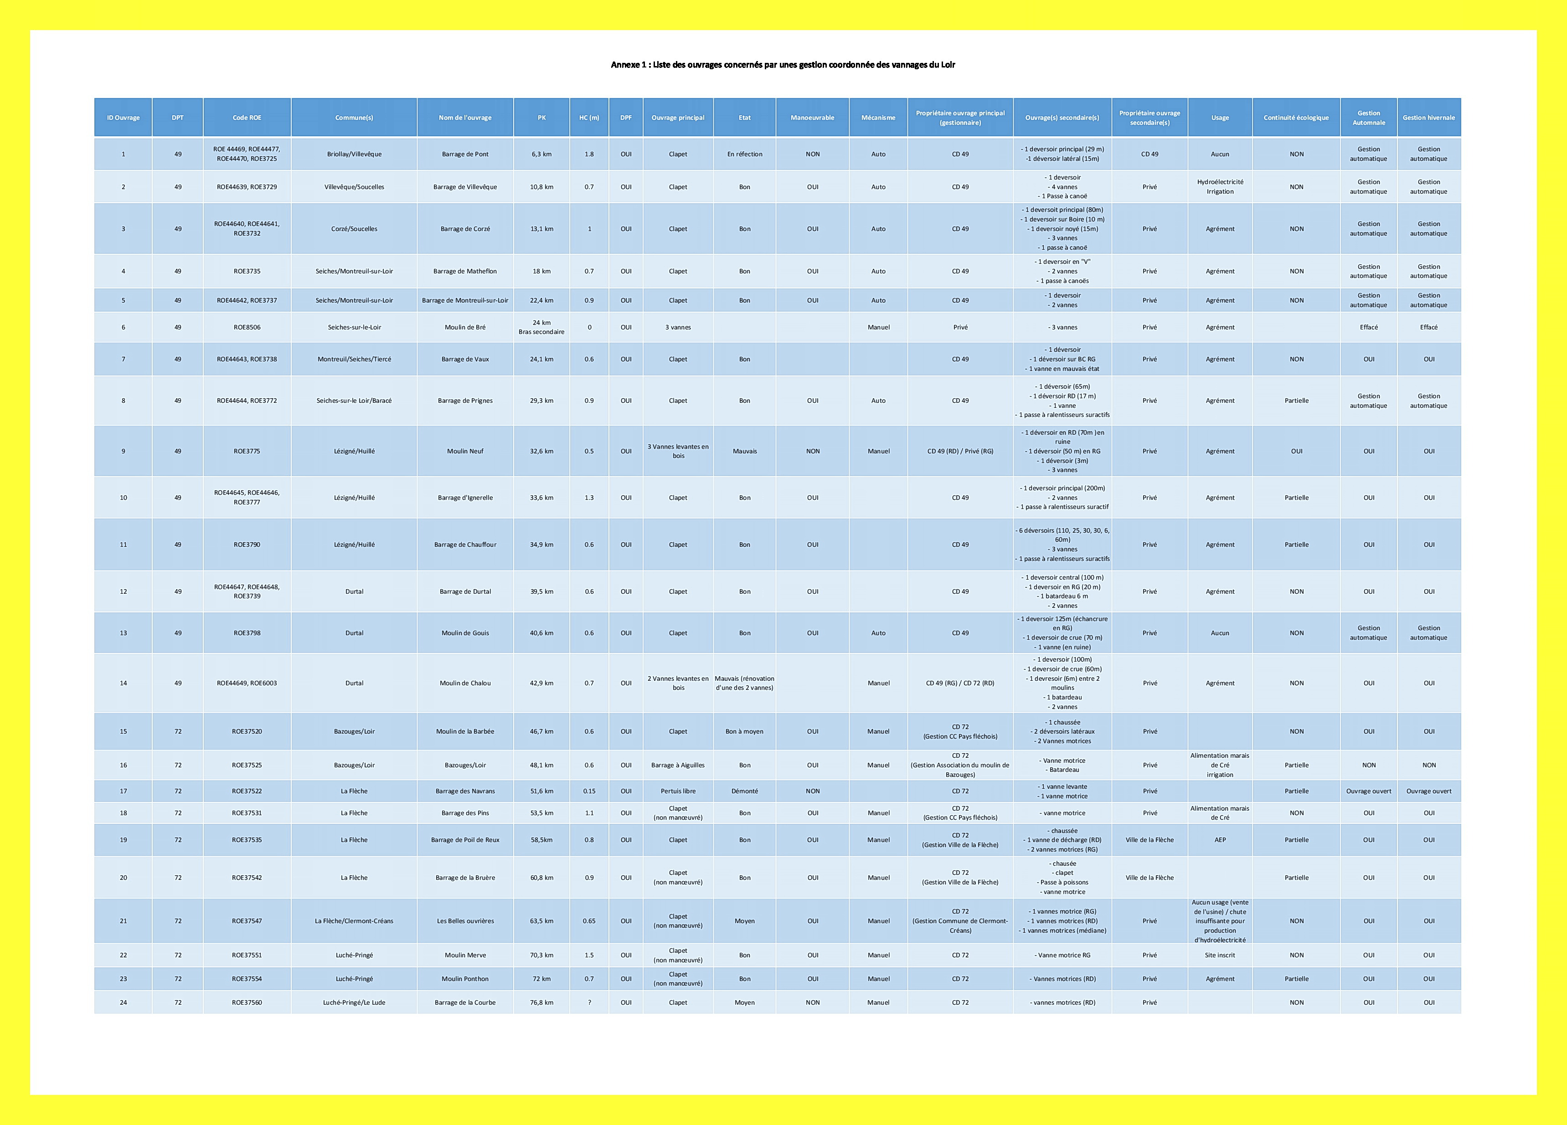Select the 'Commune(s)' header cell
1567x1125 pixels.
[354, 118]
